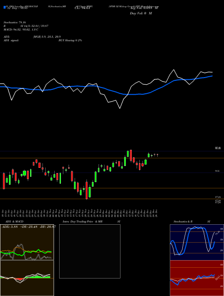Click the 'ADX & MACD' panel title
Screen dimensions: 224x296
[14, 222]
